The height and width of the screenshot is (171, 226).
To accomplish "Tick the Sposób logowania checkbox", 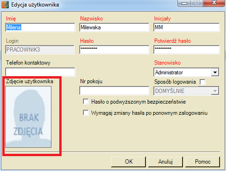I will (x=202, y=82).
